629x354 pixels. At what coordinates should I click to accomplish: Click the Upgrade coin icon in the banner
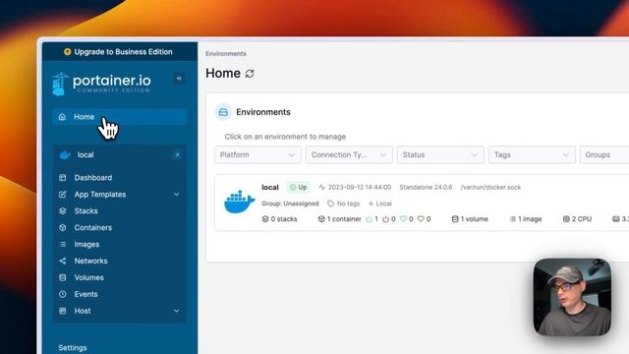point(68,52)
